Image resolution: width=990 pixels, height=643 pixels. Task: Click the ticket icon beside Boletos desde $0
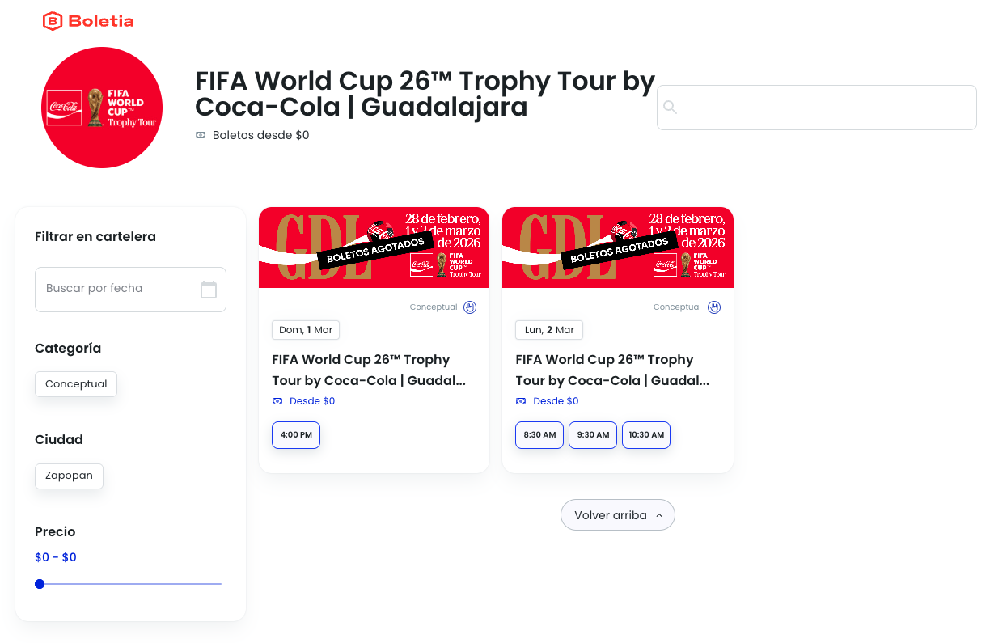[x=201, y=135]
